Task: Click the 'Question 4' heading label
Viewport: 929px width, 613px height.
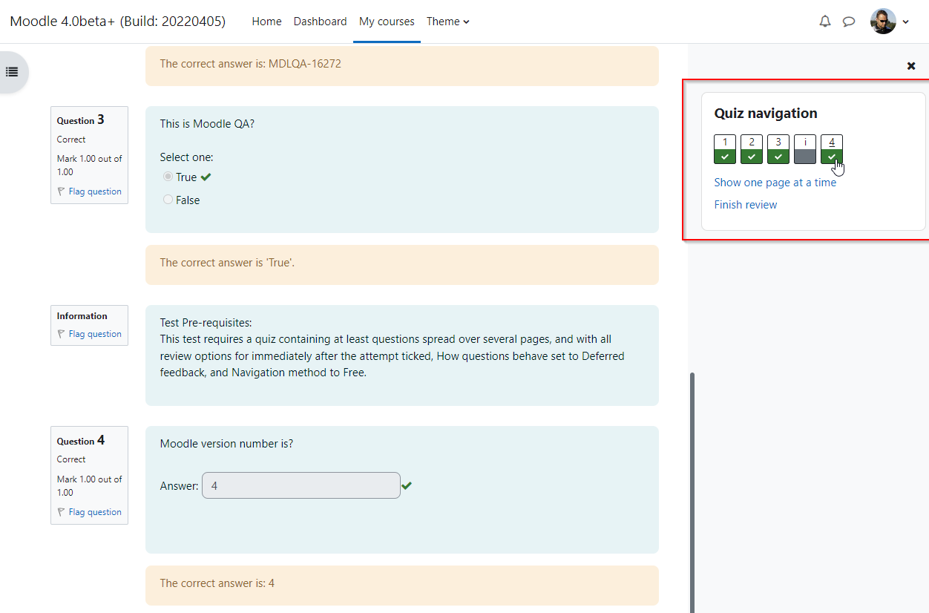Action: pyautogui.click(x=81, y=441)
